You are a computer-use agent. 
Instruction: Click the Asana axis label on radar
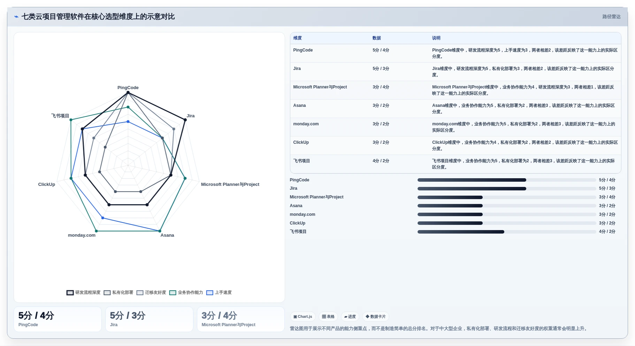(x=167, y=235)
